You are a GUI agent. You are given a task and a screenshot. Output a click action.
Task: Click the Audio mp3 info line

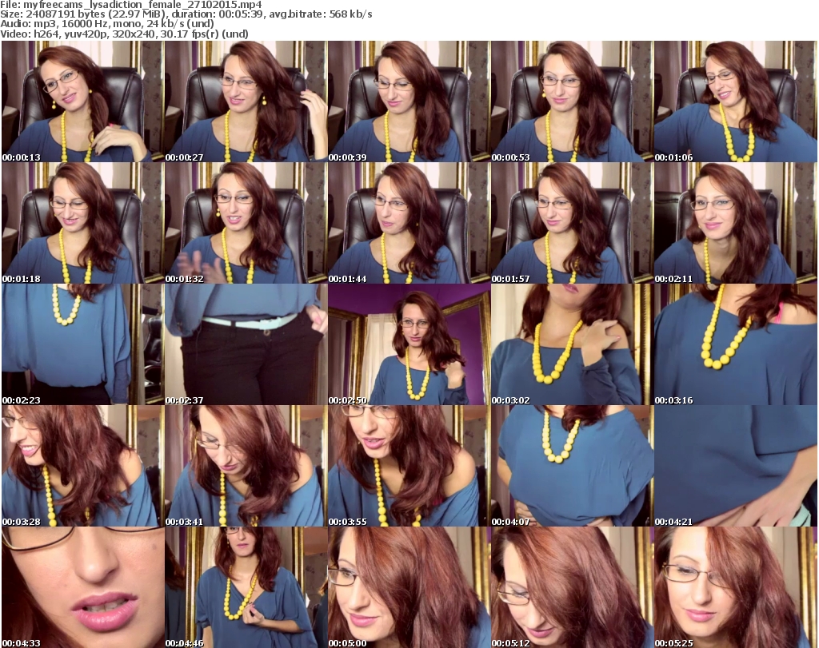(x=107, y=24)
